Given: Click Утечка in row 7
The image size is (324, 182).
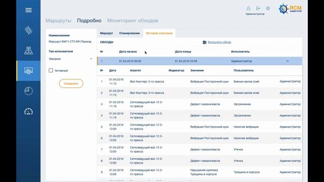Looking at the screenshot, I should pyautogui.click(x=238, y=150).
